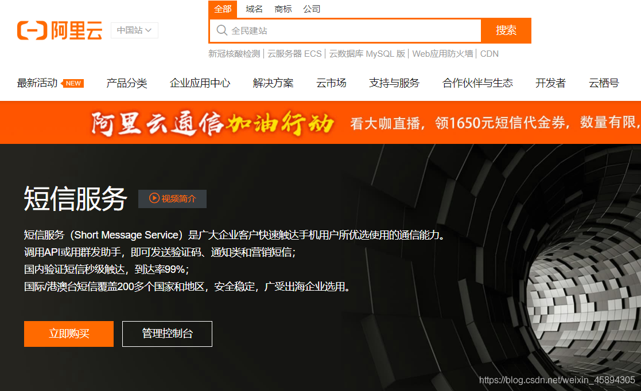
Task: Open the 开发者 menu item
Action: [550, 83]
